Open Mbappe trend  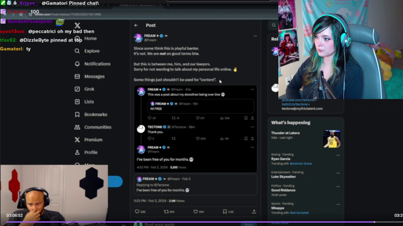coord(278,208)
